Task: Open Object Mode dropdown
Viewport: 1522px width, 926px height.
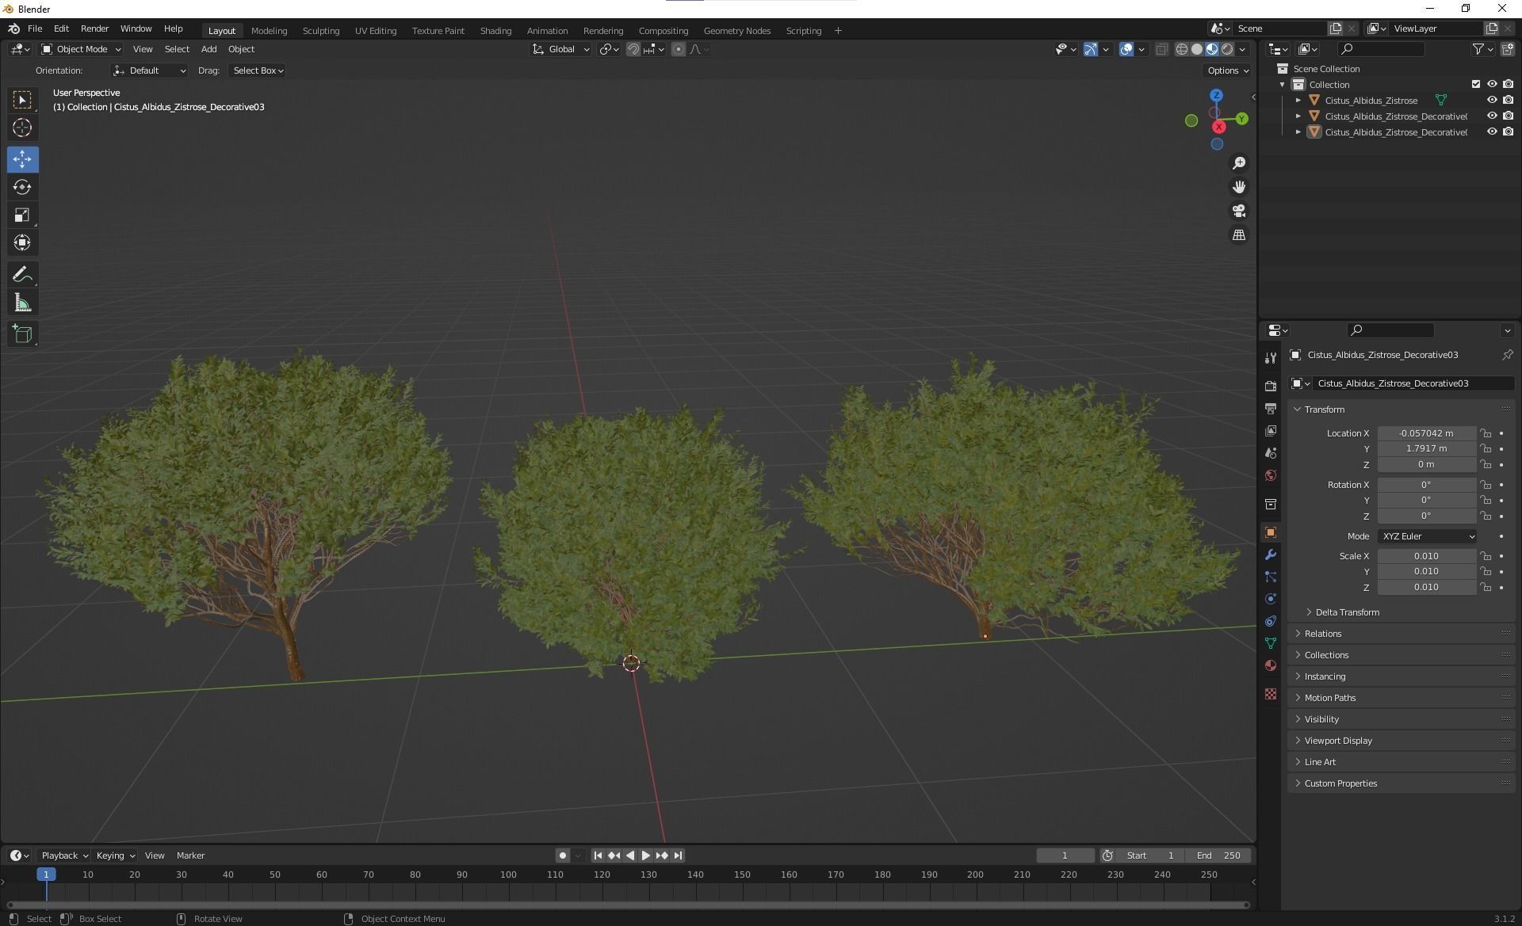Action: point(81,49)
